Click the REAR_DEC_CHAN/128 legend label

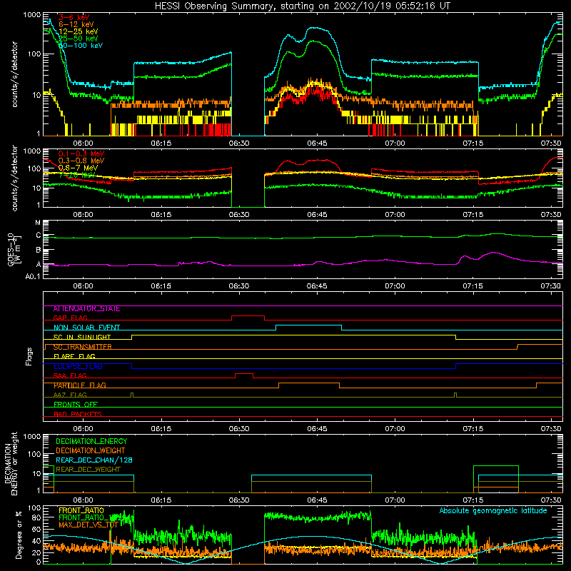(94, 460)
